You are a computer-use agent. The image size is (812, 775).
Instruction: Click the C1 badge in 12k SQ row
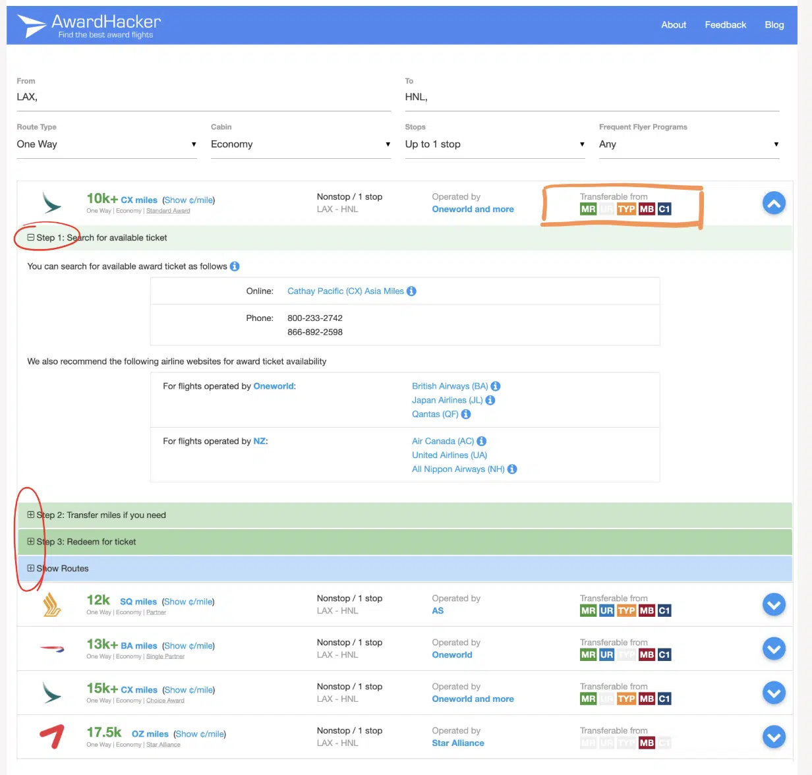tap(664, 611)
